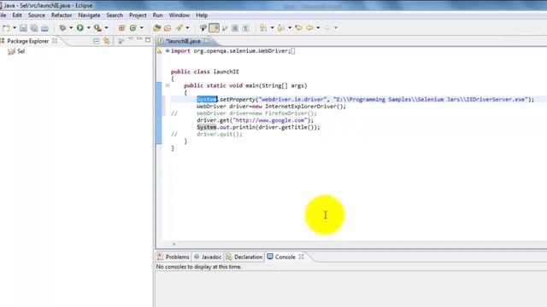Click the Open Type toolbar icon

(157, 28)
